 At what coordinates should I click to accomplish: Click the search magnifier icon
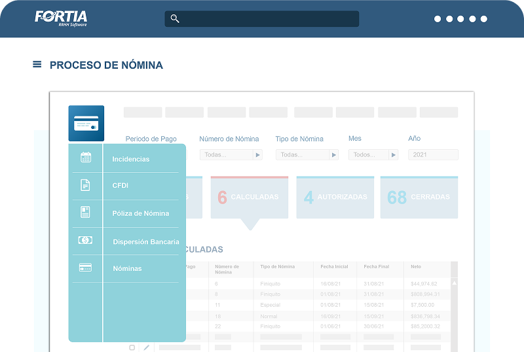pos(175,19)
